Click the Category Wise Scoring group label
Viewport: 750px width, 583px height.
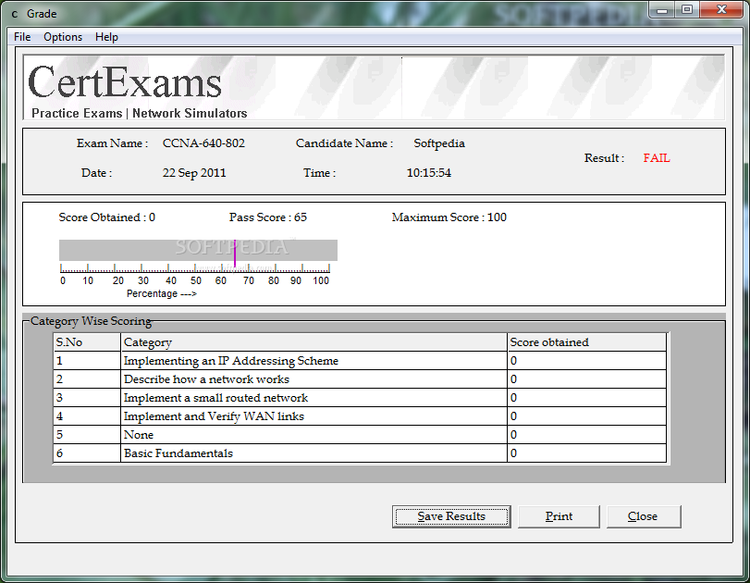point(91,321)
